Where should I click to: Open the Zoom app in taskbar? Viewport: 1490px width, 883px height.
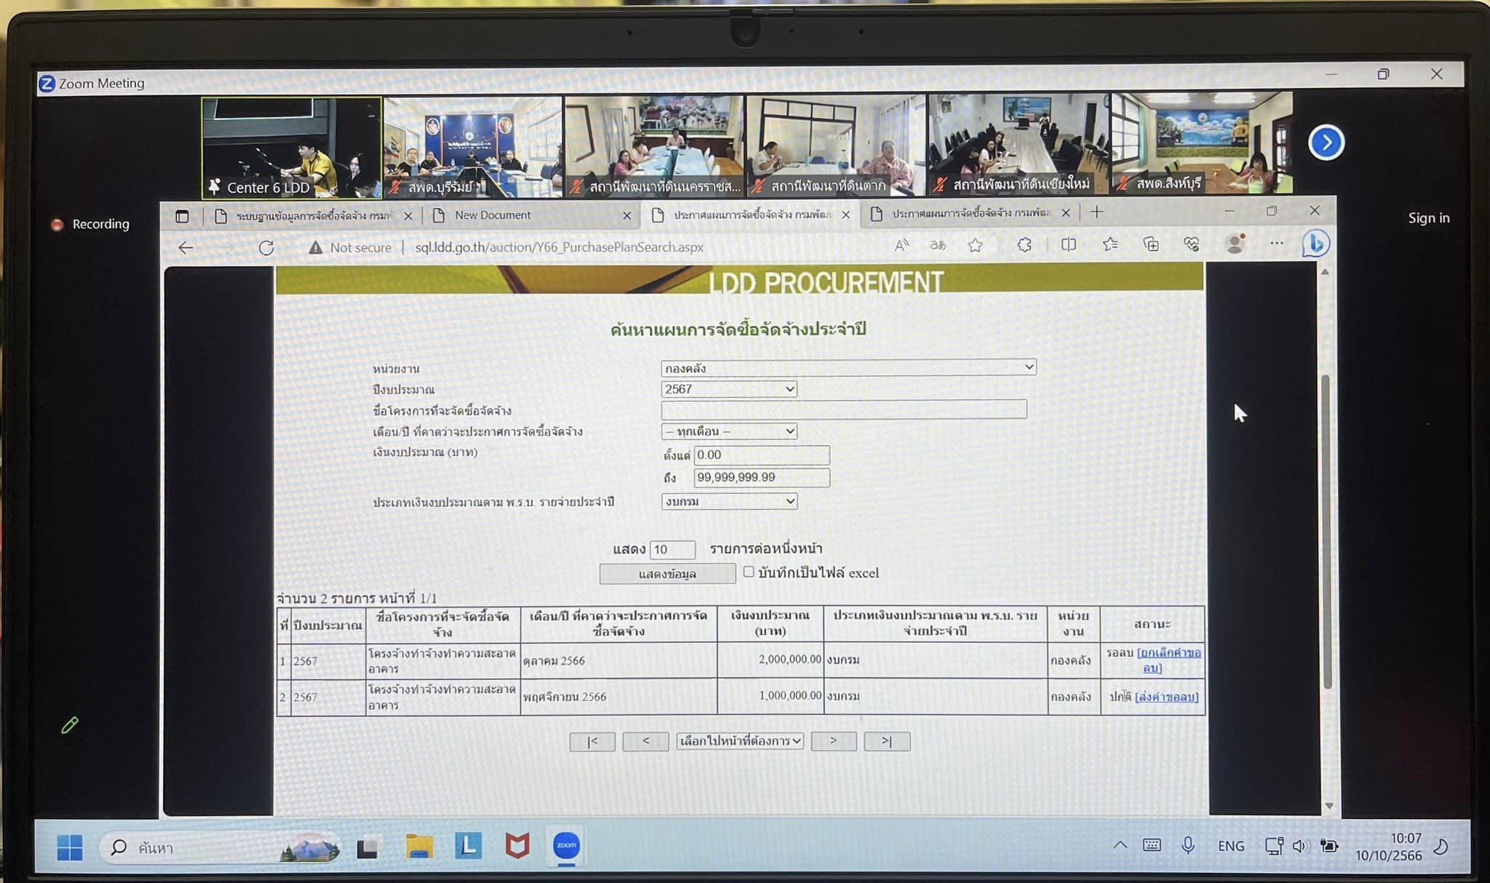(566, 845)
